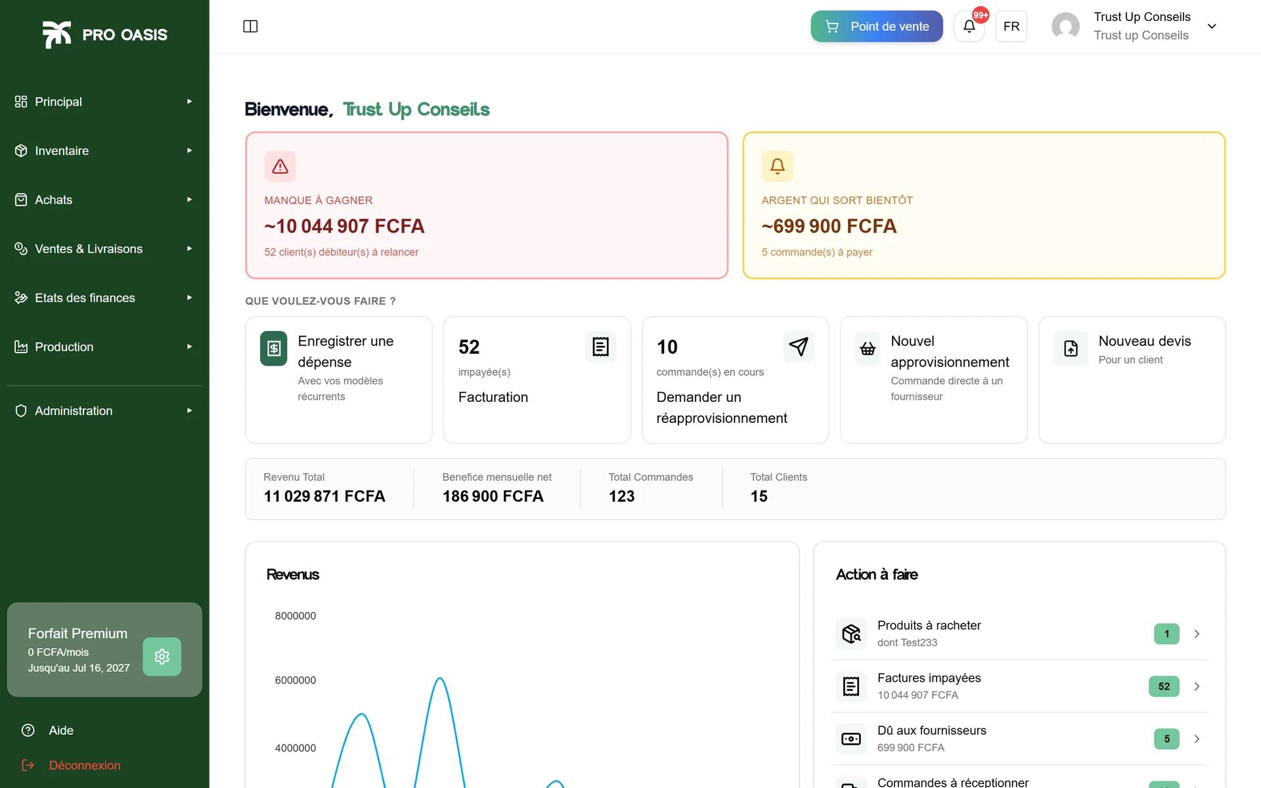Screen dimensions: 1261x788
Task: Click the Déconnexion logout icon
Action: [x=28, y=765]
